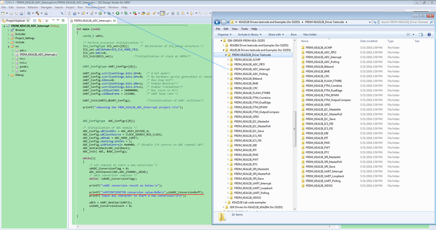Click the Burn button in Explorer
This screenshot has height=230, width=436.
coord(293,34)
